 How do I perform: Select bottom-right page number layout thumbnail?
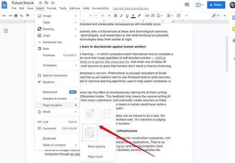tap(106, 132)
